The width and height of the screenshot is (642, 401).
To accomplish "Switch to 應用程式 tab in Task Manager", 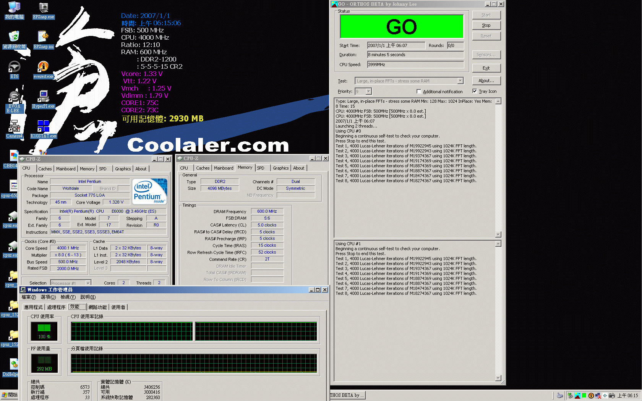I will [x=34, y=307].
